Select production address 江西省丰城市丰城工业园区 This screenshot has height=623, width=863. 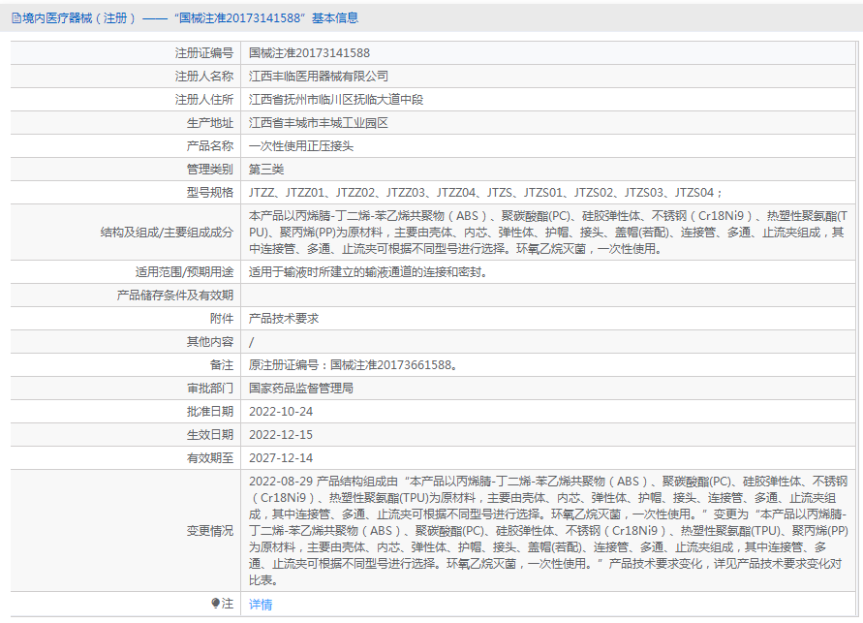point(319,123)
